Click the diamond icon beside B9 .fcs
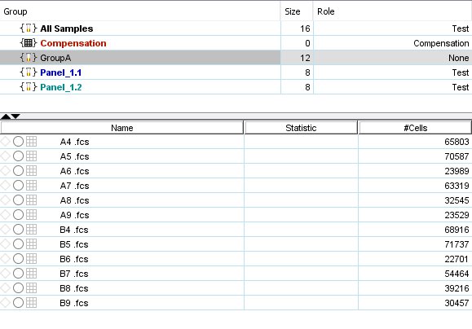472x329 pixels. tap(5, 303)
